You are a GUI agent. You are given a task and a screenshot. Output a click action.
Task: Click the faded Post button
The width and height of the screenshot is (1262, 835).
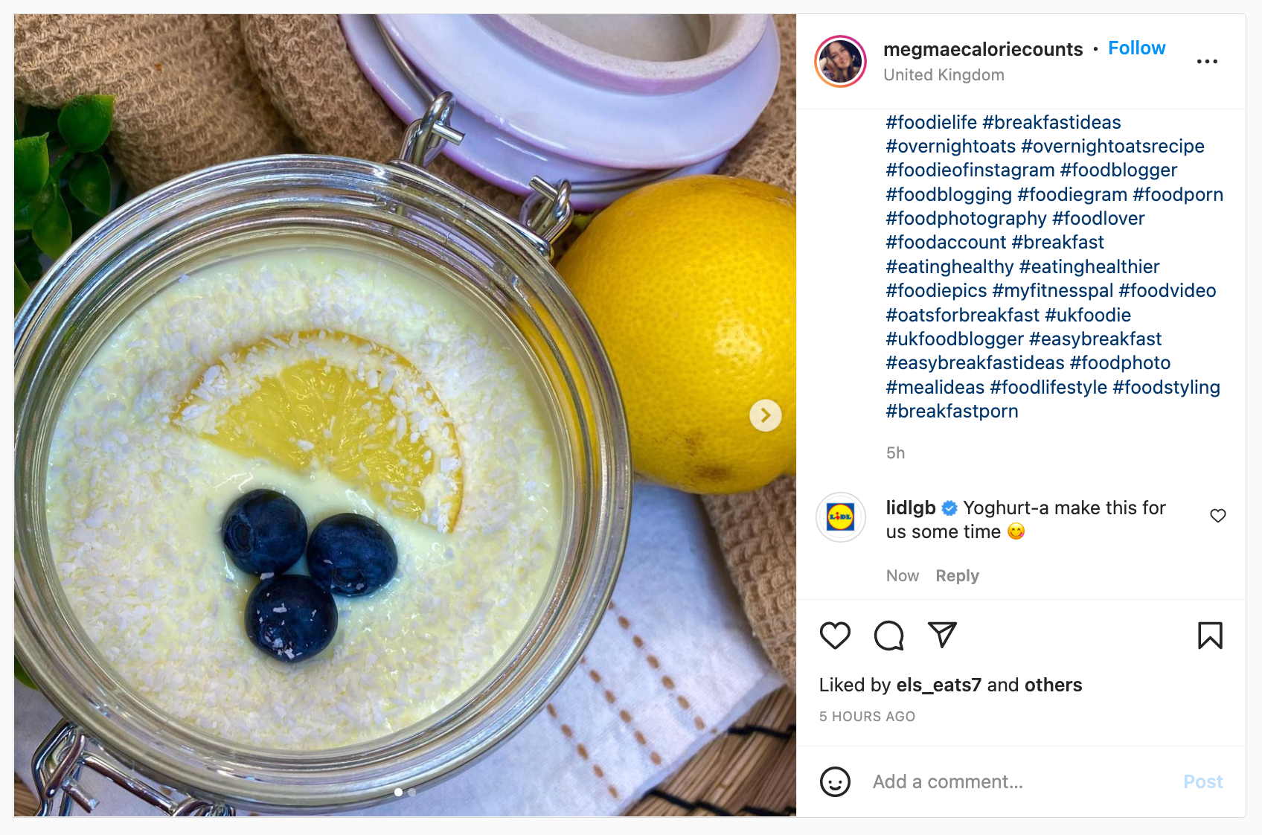coord(1203,782)
